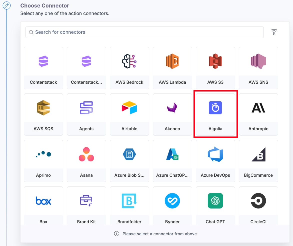Pick the Algolia connector

215,114
